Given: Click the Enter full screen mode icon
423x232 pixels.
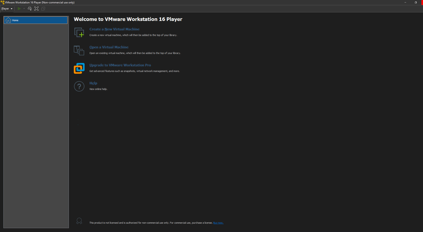Looking at the screenshot, I should (36, 9).
